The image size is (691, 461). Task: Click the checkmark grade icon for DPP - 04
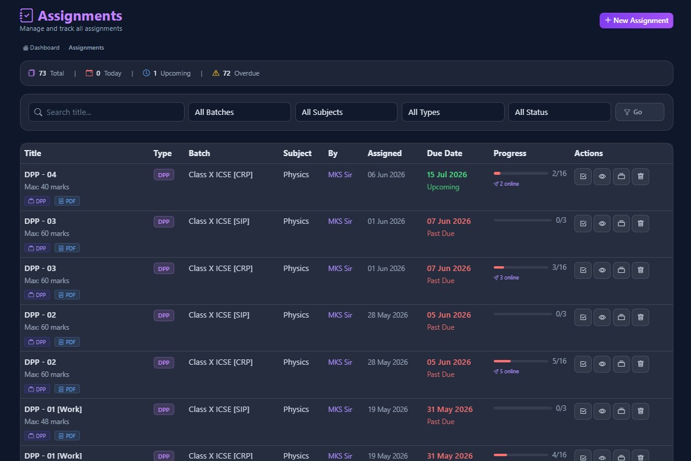583,176
